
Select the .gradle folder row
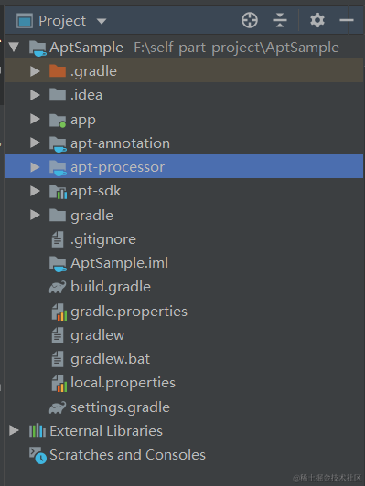point(184,71)
